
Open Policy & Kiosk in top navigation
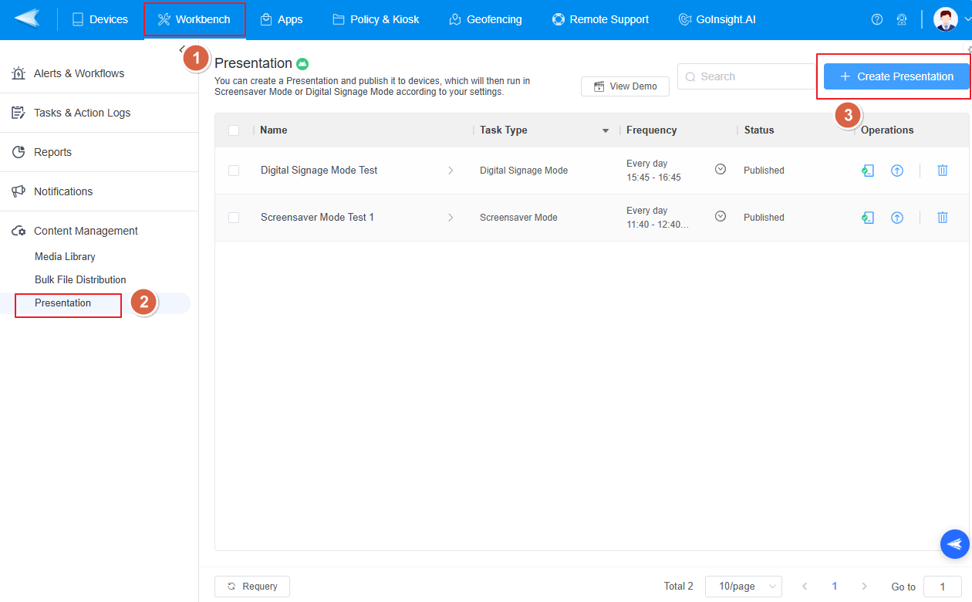click(x=376, y=19)
